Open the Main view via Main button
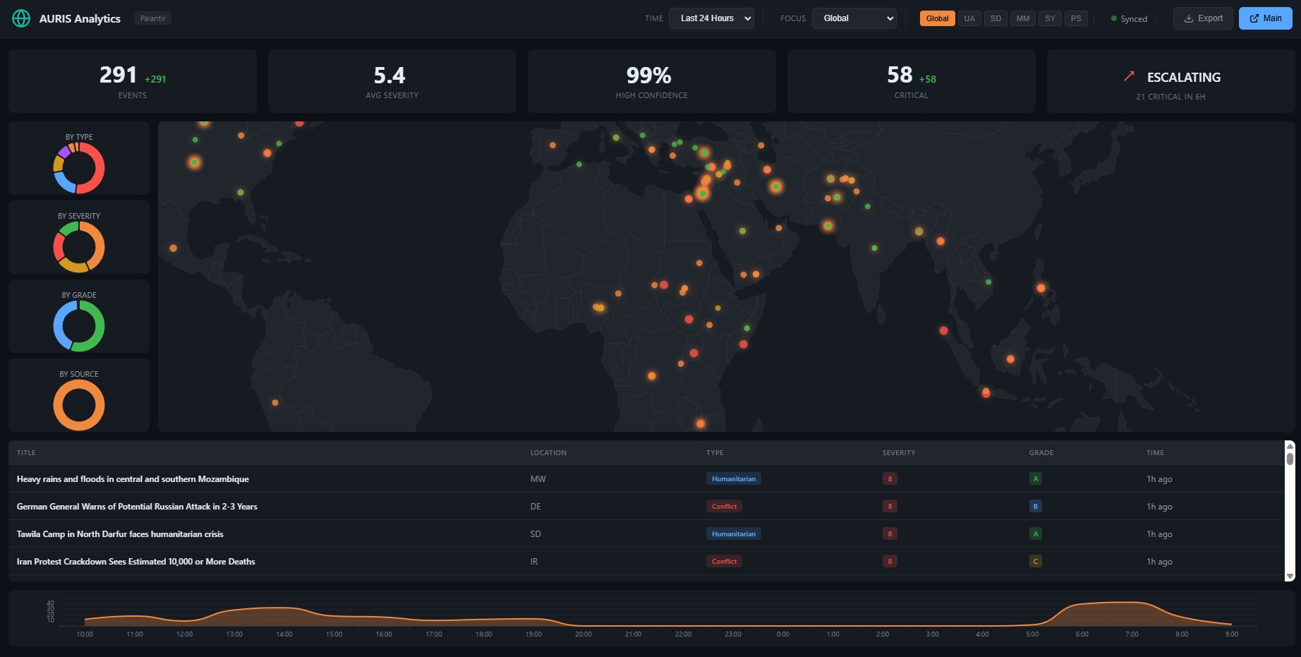The image size is (1301, 657). point(1265,18)
